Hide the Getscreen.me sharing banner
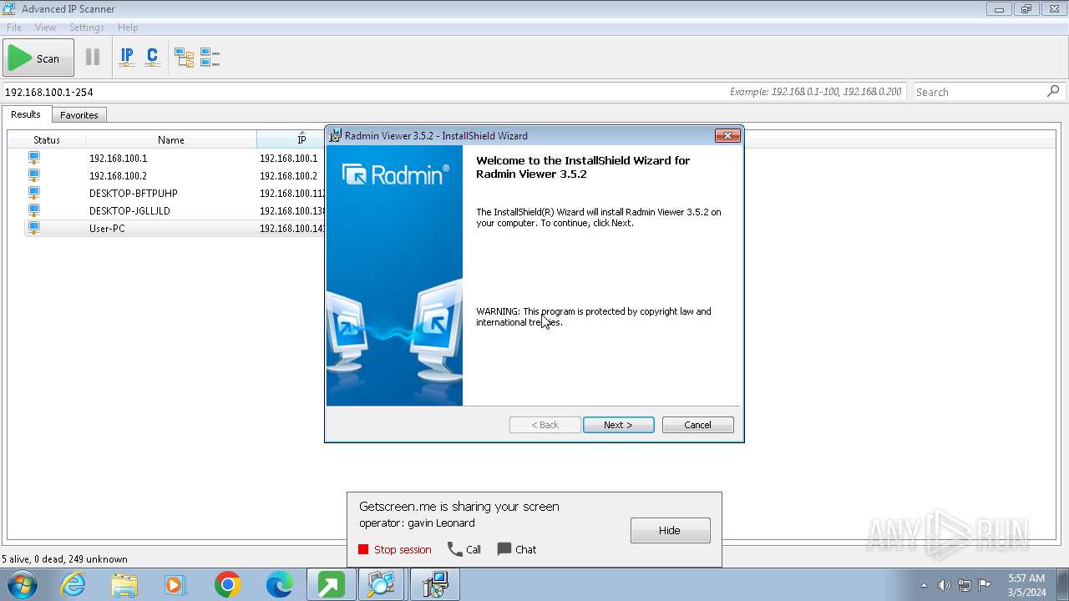The width and height of the screenshot is (1069, 601). (x=670, y=530)
